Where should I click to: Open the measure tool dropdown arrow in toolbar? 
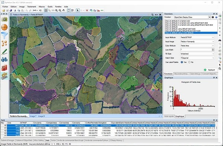[37, 10]
